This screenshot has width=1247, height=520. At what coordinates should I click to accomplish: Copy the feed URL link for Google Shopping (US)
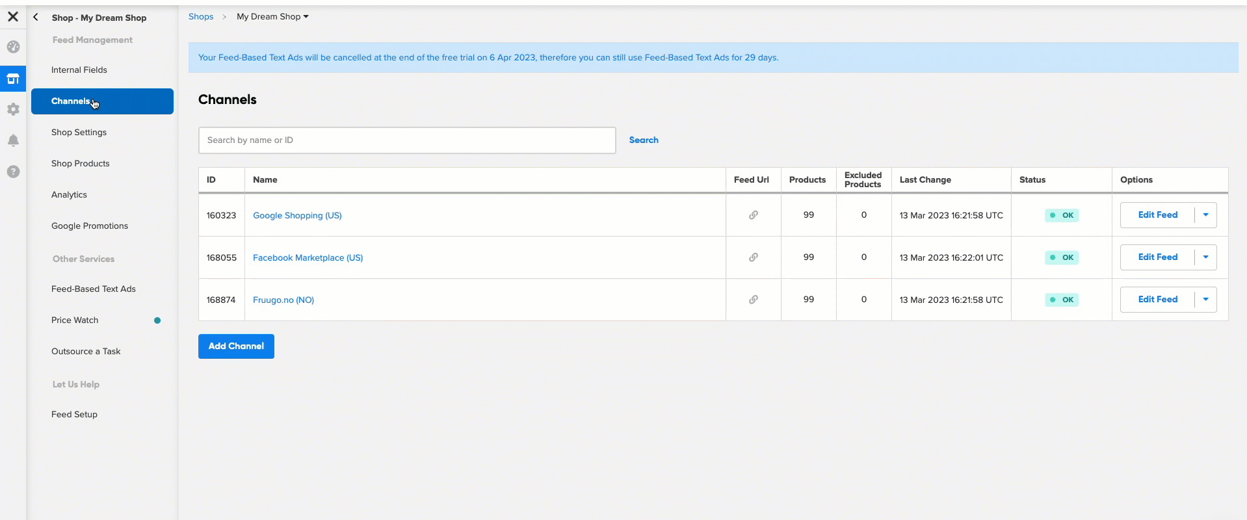coord(754,215)
